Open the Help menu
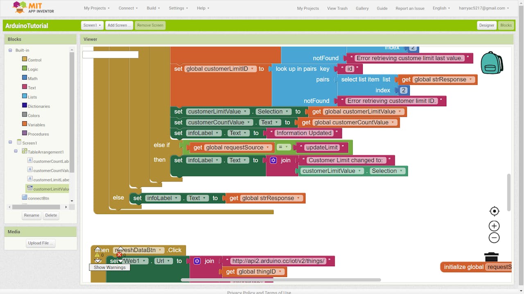Viewport: 524px width, 294px height. 203,8
